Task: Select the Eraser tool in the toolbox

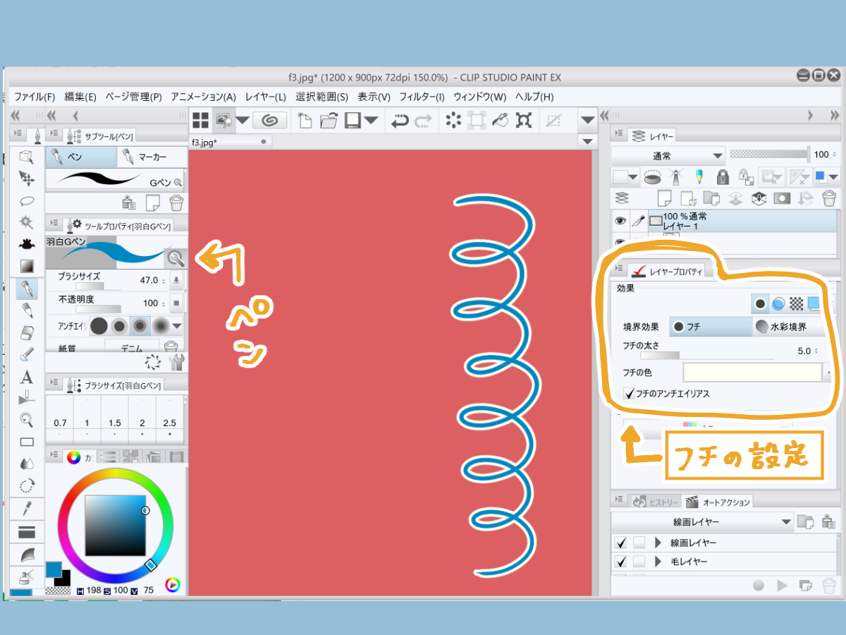Action: tap(27, 332)
